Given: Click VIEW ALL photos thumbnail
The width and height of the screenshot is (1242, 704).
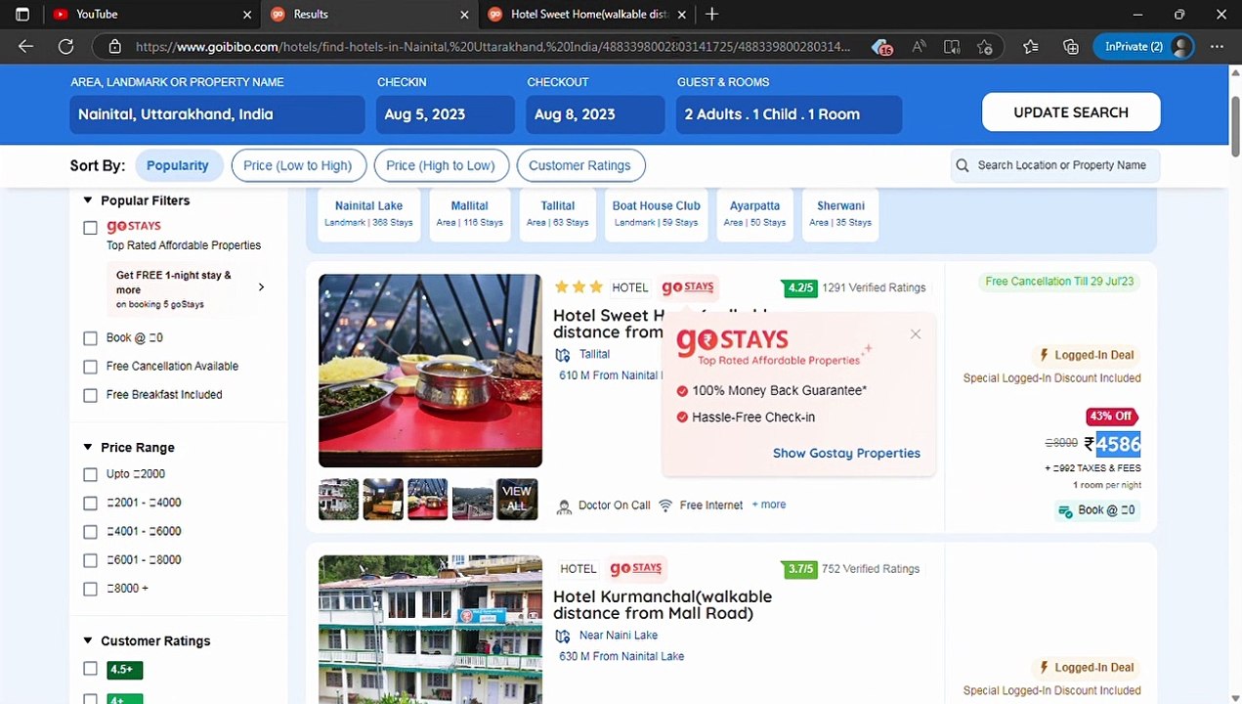Looking at the screenshot, I should (517, 499).
